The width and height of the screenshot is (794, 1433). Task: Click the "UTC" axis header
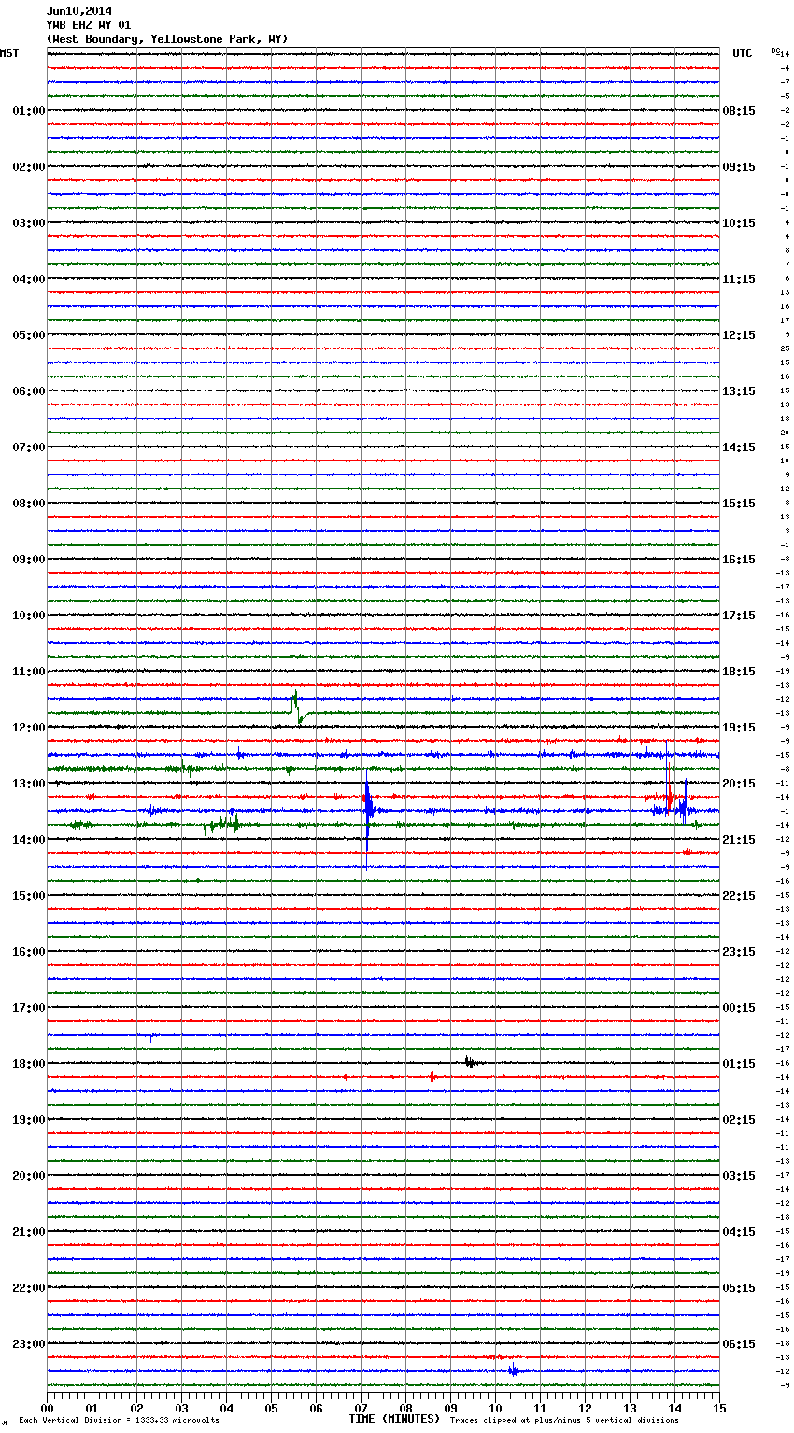click(743, 54)
